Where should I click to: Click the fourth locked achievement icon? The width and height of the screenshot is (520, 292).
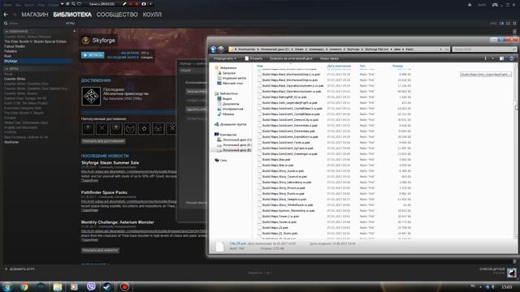pos(130,128)
